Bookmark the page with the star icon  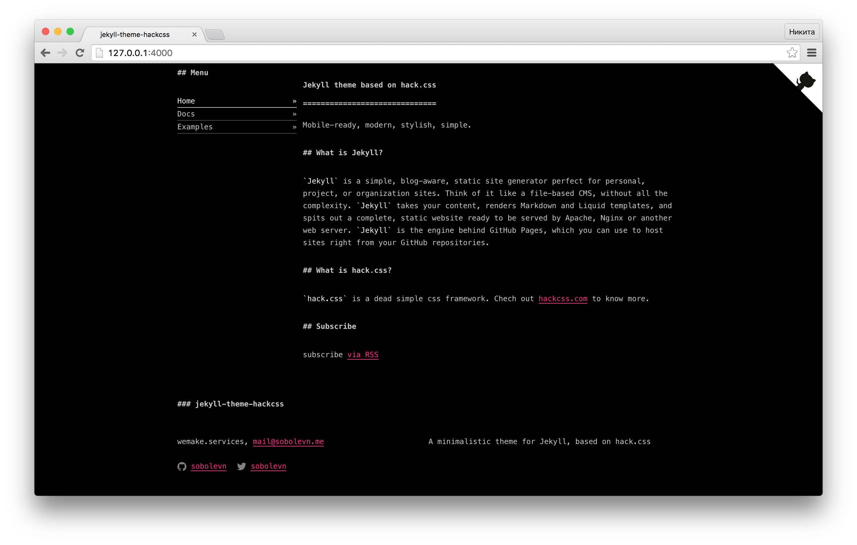[x=792, y=53]
